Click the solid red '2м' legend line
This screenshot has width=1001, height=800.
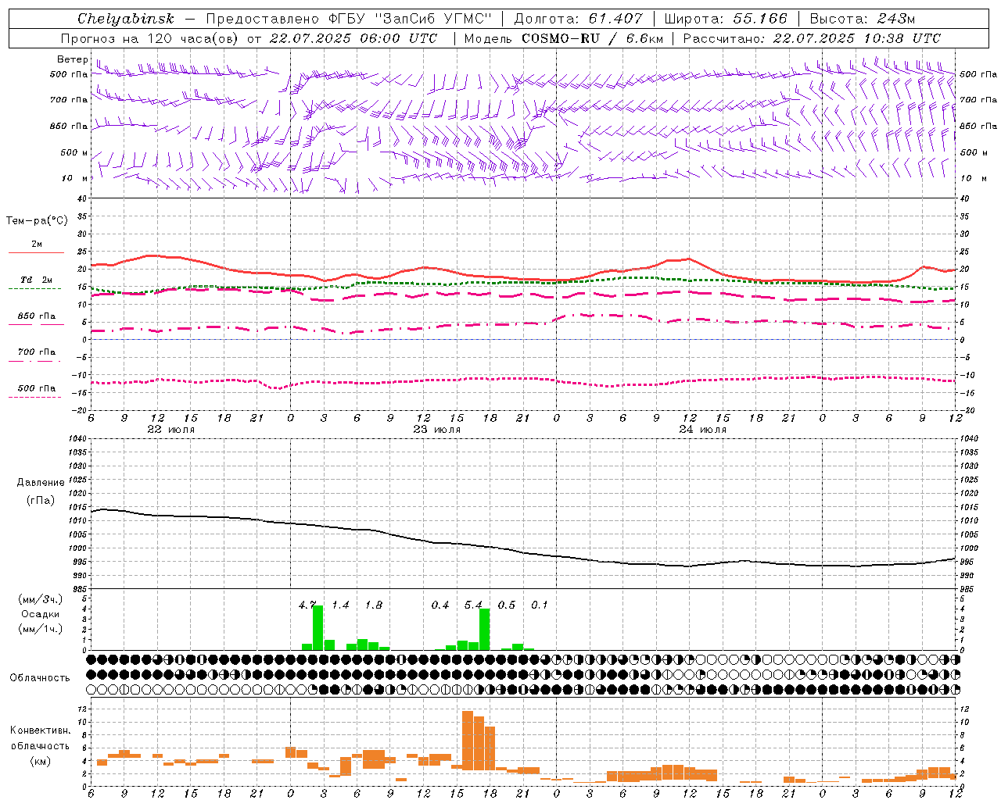pyautogui.click(x=36, y=252)
